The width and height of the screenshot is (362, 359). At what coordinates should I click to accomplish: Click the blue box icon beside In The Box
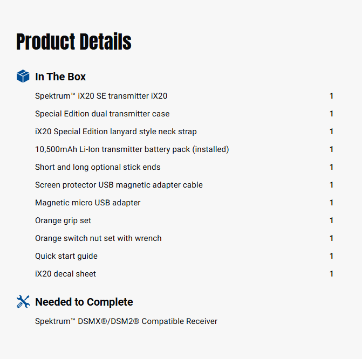pyautogui.click(x=23, y=77)
